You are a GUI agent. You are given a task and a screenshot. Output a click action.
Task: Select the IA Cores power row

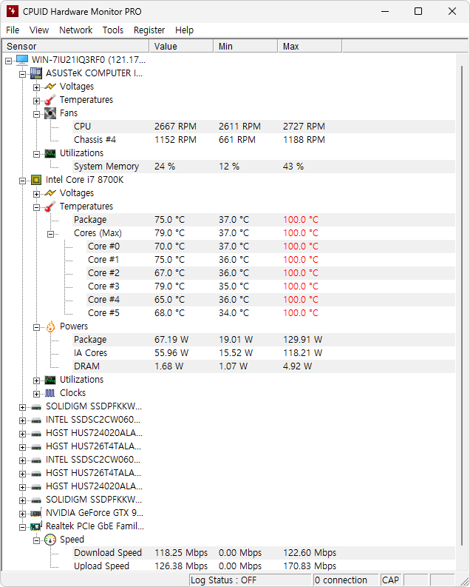pyautogui.click(x=264, y=353)
